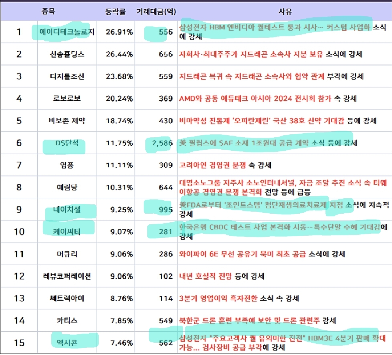The image size is (392, 355).
Task: Click the reason about 자회사-최대주주가 지드래곤 소속사
Action: click(271, 54)
